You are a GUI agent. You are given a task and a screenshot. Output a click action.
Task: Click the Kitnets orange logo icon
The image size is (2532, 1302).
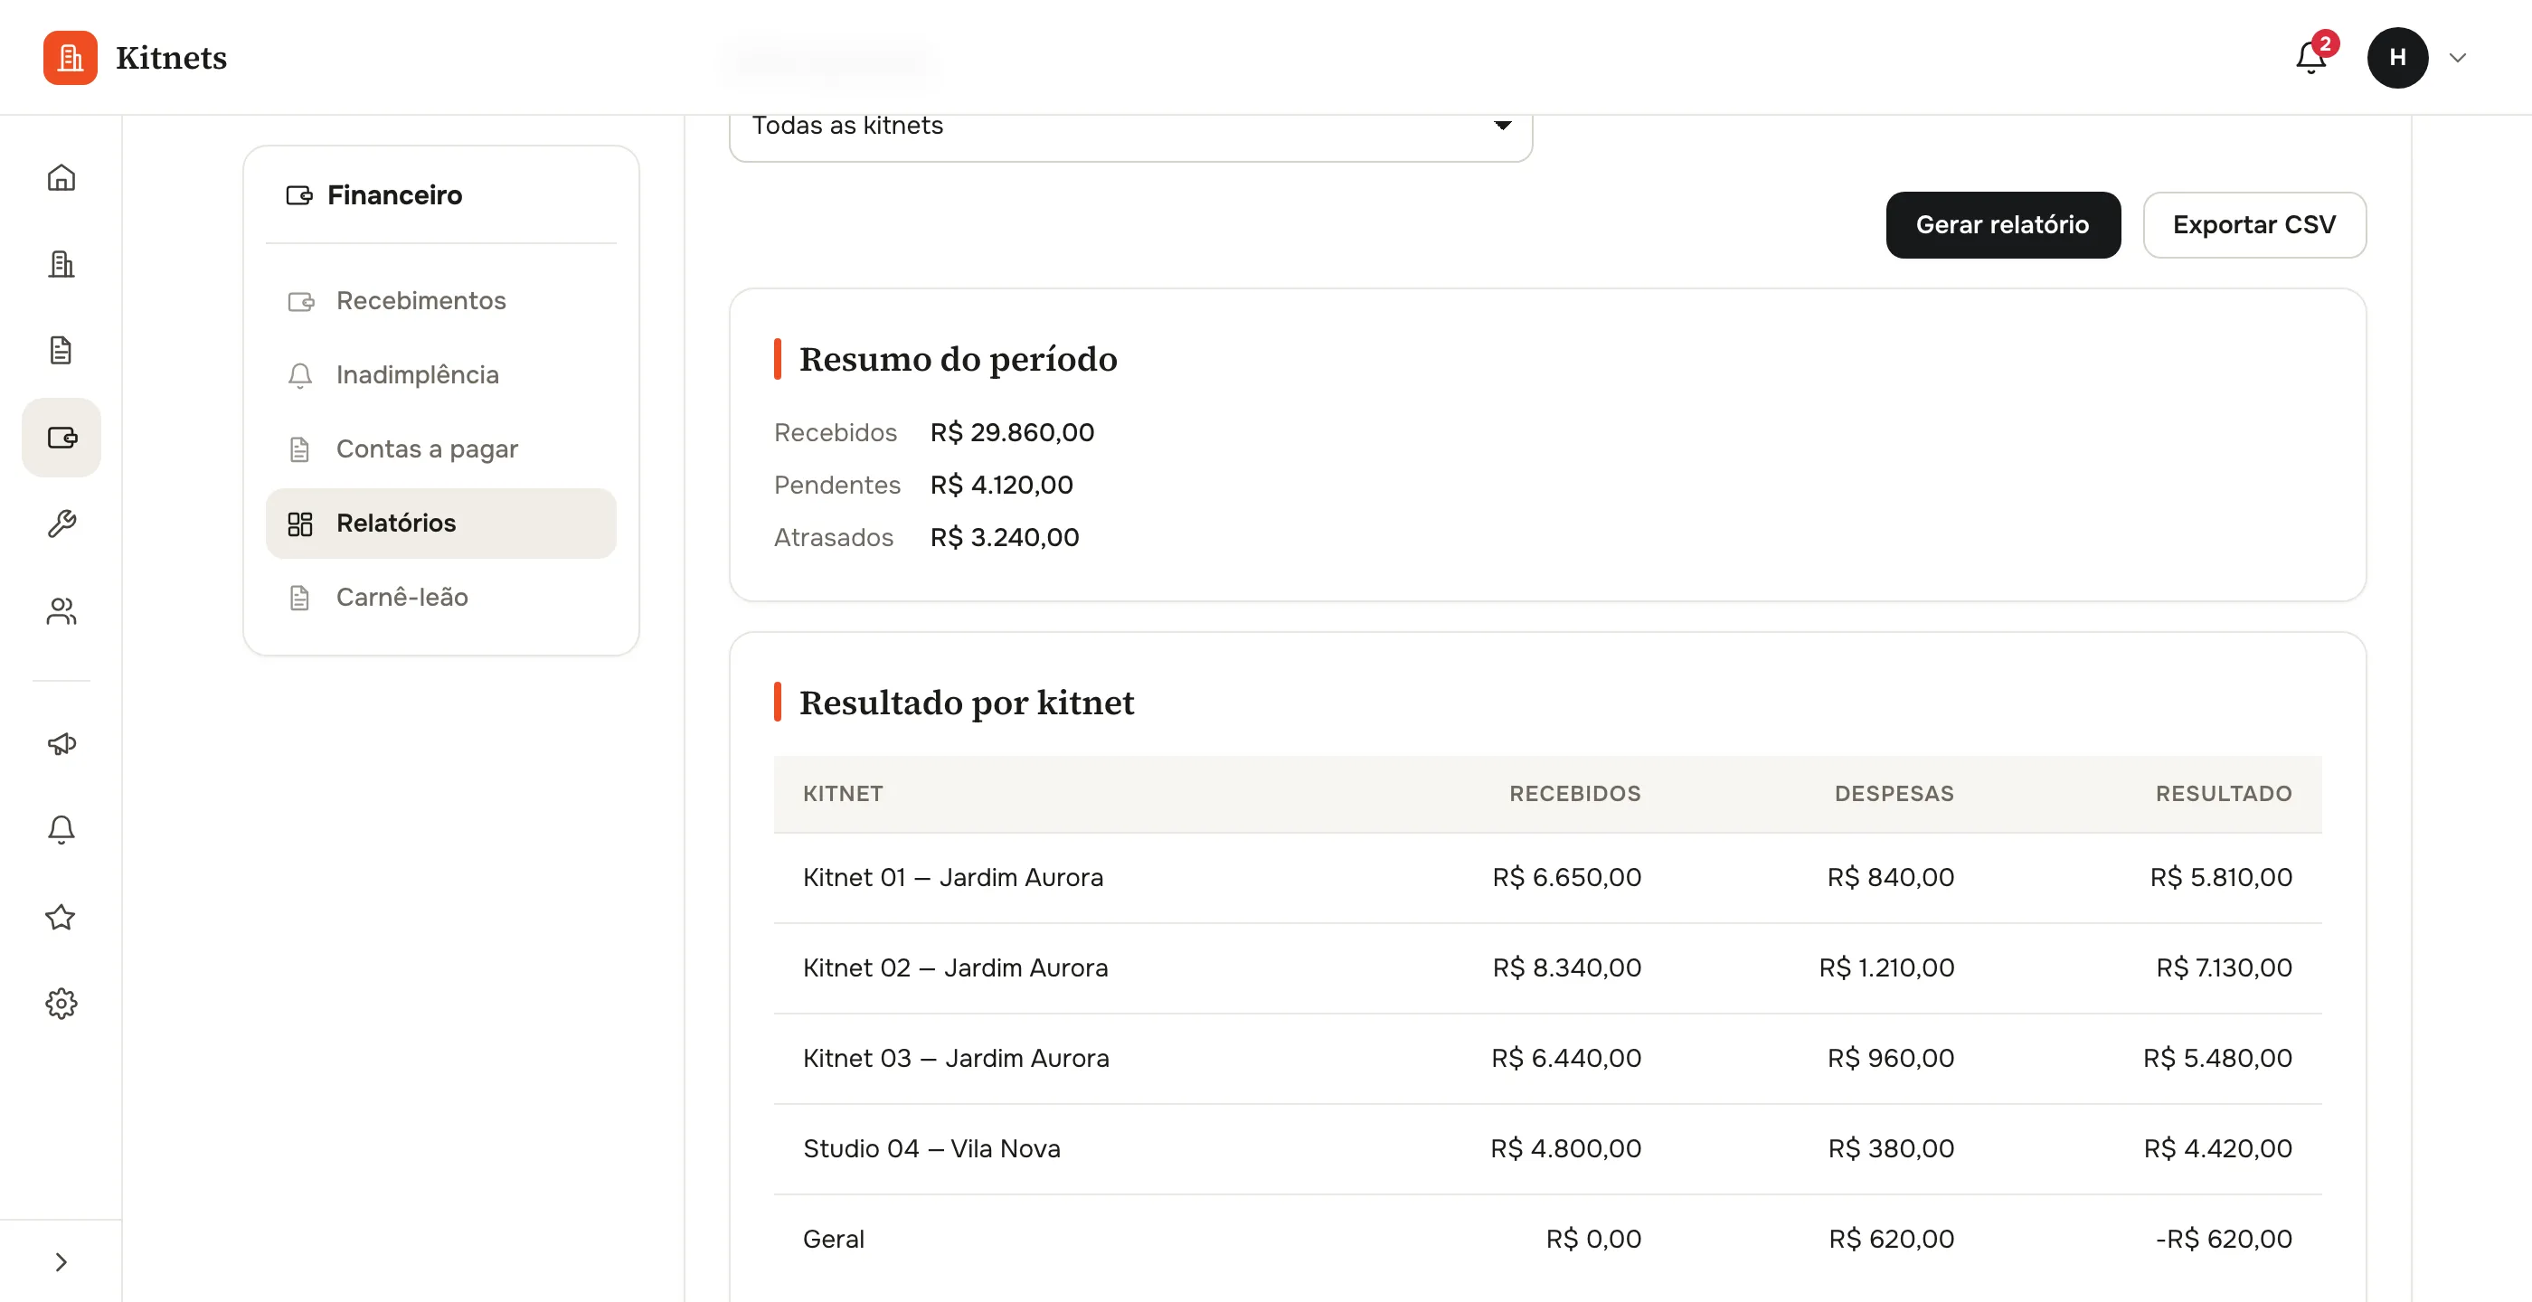[x=70, y=57]
